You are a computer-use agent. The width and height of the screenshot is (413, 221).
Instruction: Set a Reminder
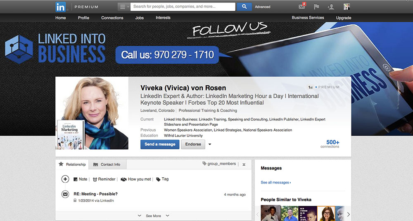click(x=104, y=179)
